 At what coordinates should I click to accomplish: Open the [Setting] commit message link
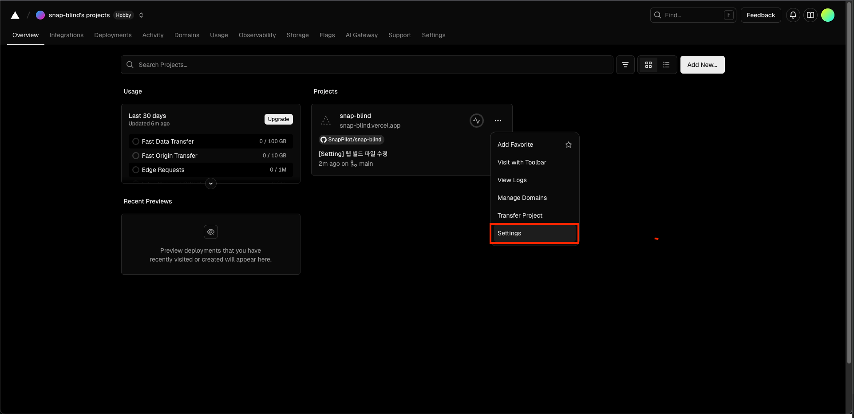click(x=353, y=154)
